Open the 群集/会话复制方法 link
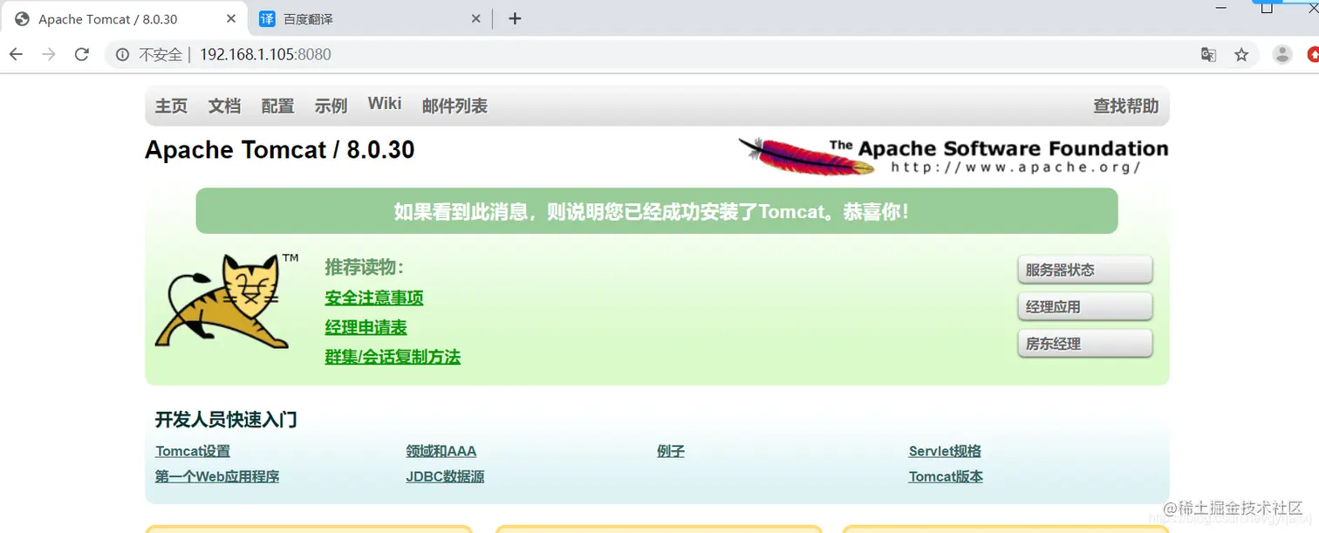This screenshot has height=533, width=1319. coord(393,356)
